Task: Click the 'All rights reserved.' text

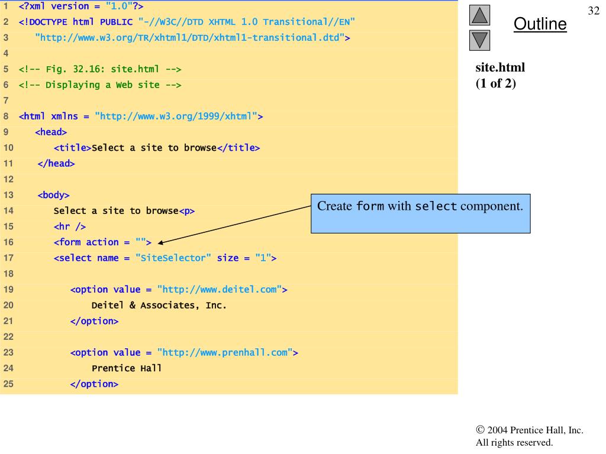Action: (514, 442)
